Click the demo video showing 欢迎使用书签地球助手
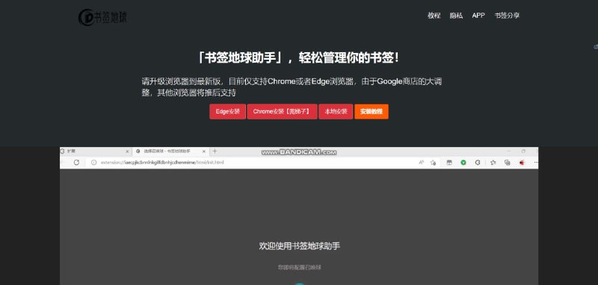 [x=299, y=216]
